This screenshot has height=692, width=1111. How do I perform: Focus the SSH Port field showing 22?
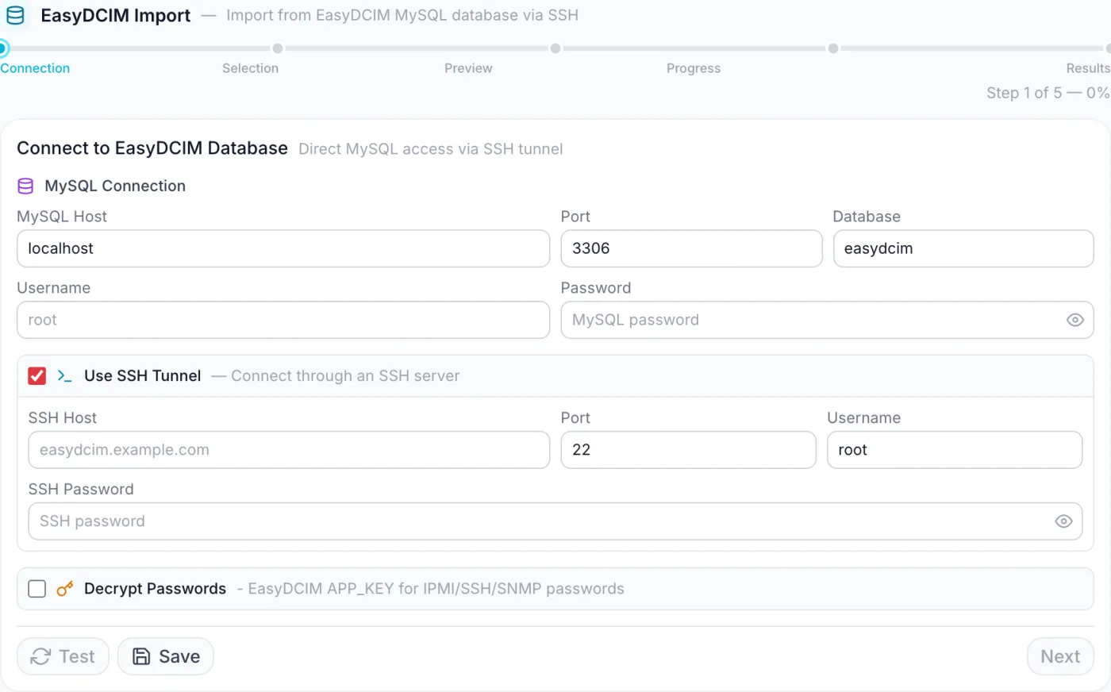[x=688, y=450]
